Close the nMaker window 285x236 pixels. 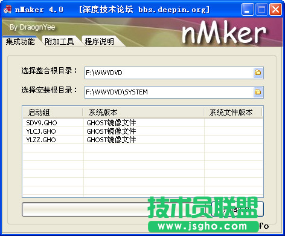(275, 10)
